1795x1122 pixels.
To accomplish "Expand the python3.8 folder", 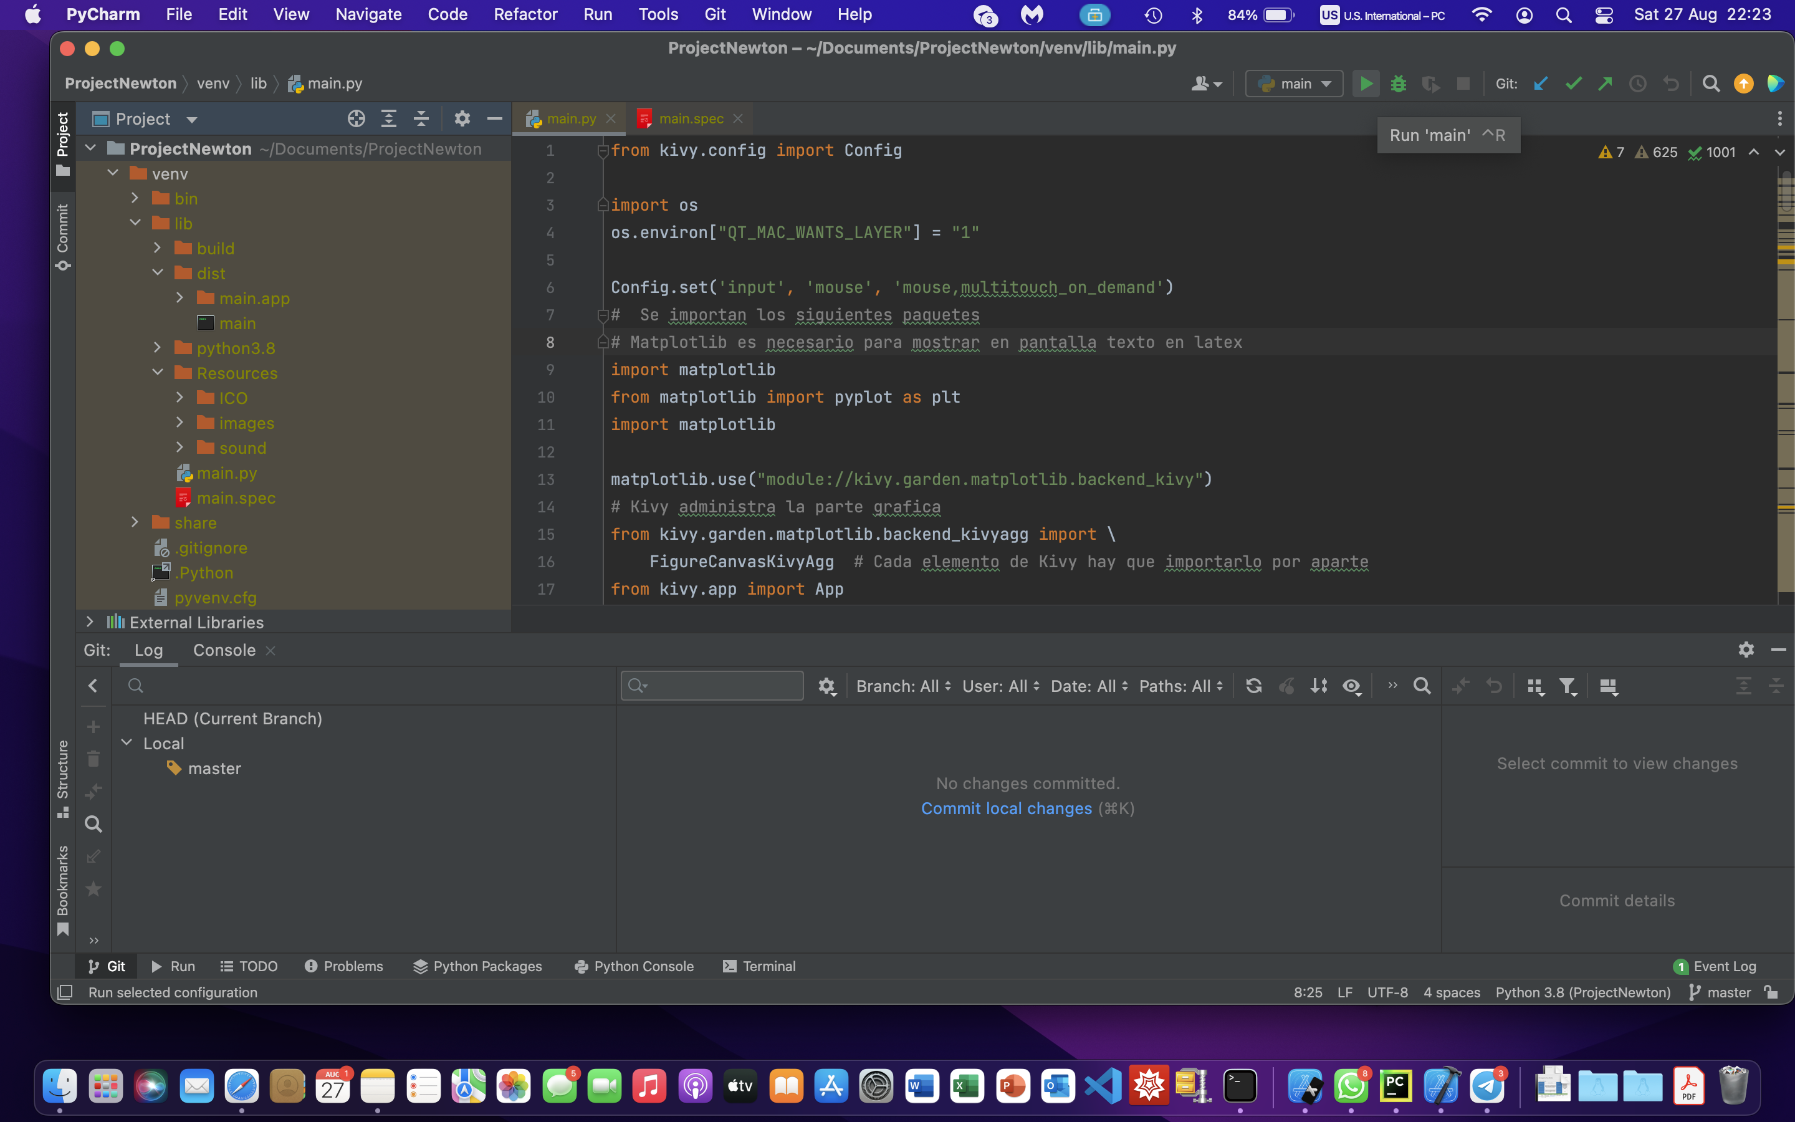I will 157,348.
